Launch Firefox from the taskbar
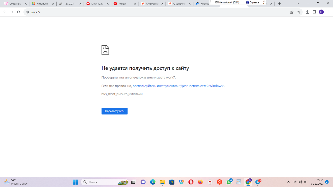Viewport: 333px width, 187px height. (x=200, y=182)
